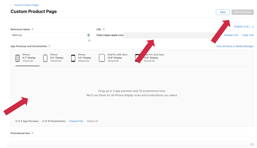Select the iPad Pro (6th Gen) 12.9" tab
The width and height of the screenshot is (257, 148).
113,58
